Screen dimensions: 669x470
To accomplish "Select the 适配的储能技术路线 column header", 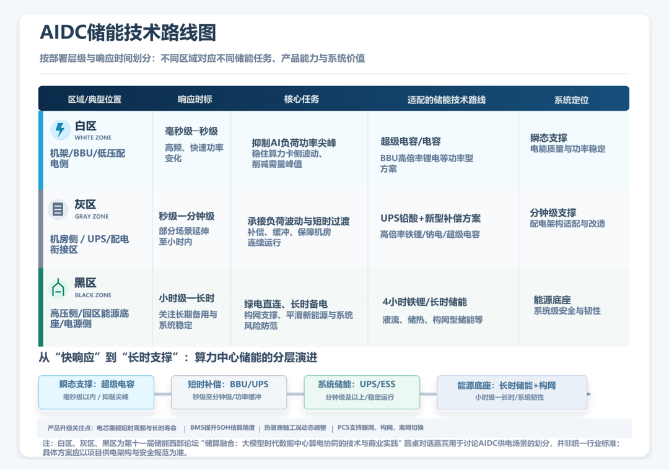I will [446, 100].
